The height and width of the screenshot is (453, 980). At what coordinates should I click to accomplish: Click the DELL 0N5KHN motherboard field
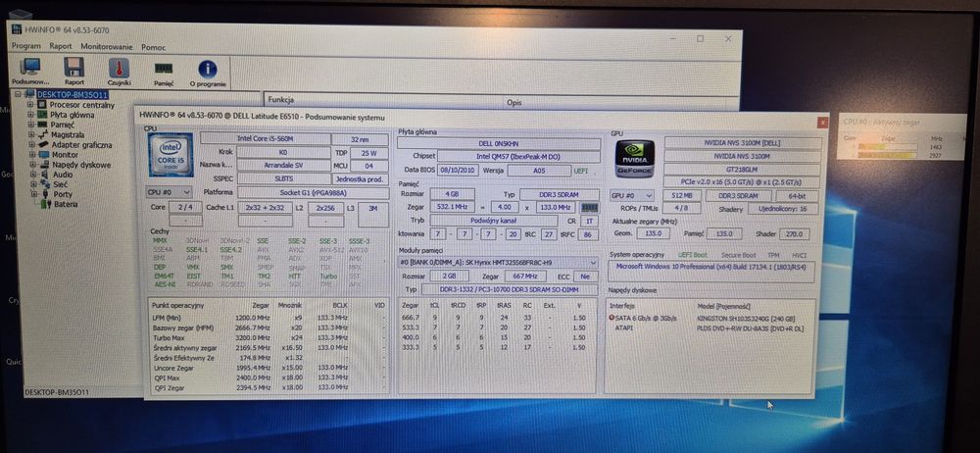[498, 143]
